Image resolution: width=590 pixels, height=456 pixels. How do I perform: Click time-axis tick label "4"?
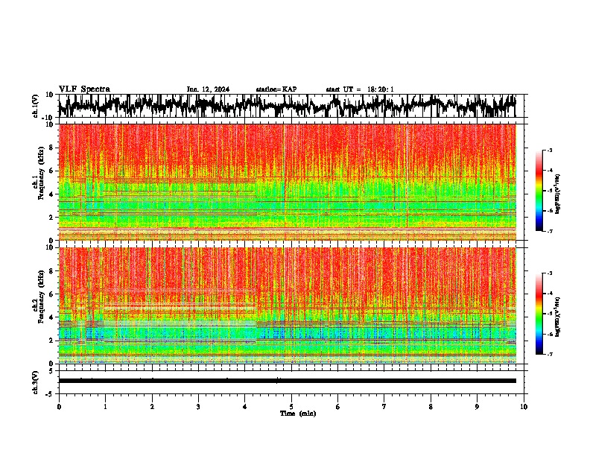click(x=245, y=407)
